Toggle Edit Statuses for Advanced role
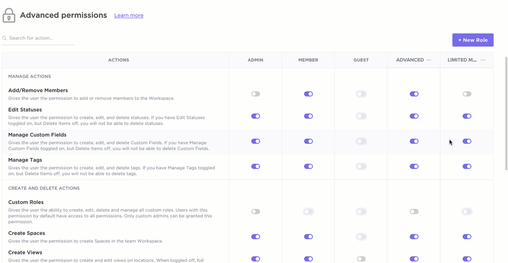Screen dimensions: 508x263 click(x=414, y=116)
